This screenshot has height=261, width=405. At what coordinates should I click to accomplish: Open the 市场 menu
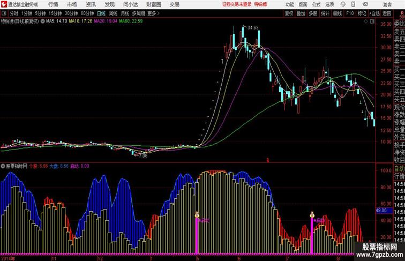pyautogui.click(x=72, y=4)
